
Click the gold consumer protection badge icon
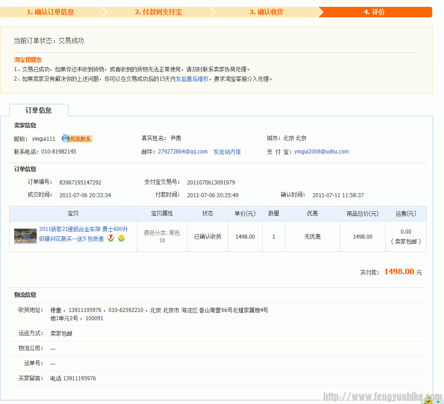(121, 238)
